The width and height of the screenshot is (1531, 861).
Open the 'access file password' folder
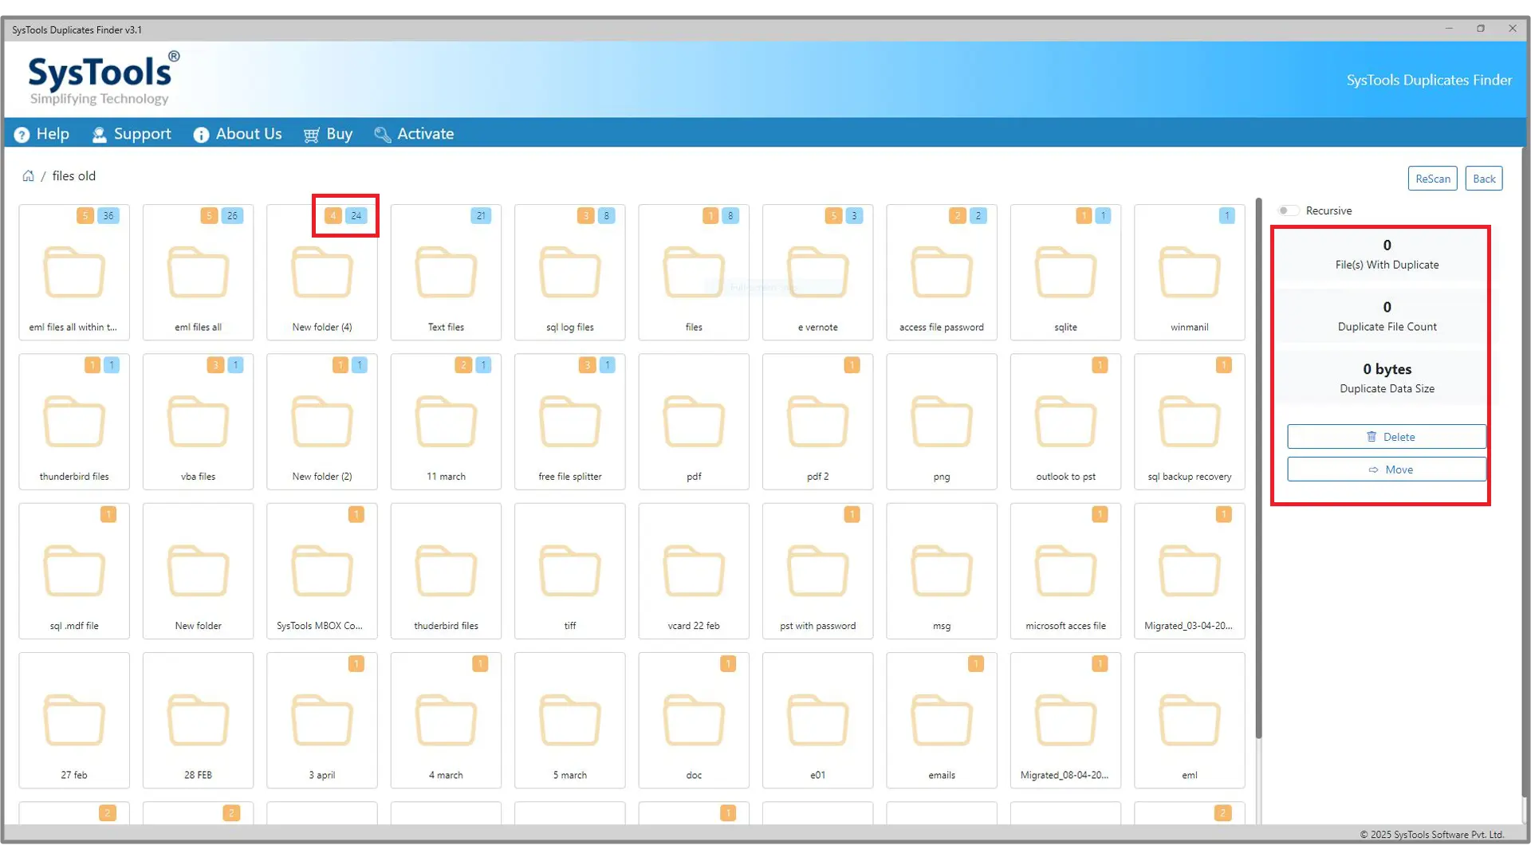click(x=942, y=273)
